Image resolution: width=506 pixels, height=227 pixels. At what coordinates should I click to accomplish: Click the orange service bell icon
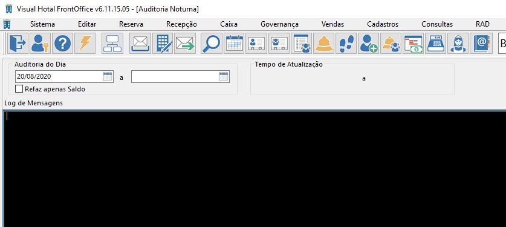(323, 43)
